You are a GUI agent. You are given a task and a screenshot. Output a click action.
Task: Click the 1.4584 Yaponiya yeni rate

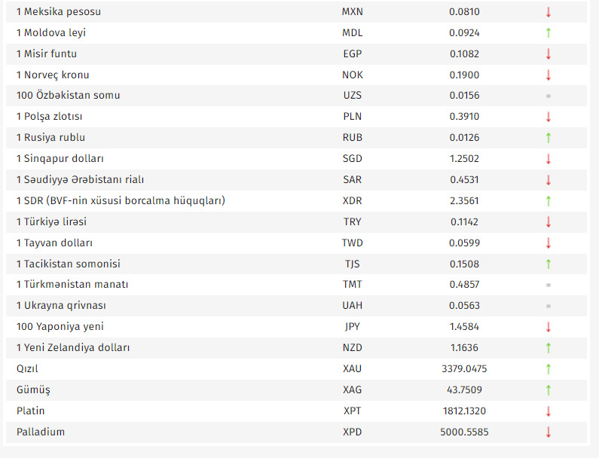click(x=463, y=327)
